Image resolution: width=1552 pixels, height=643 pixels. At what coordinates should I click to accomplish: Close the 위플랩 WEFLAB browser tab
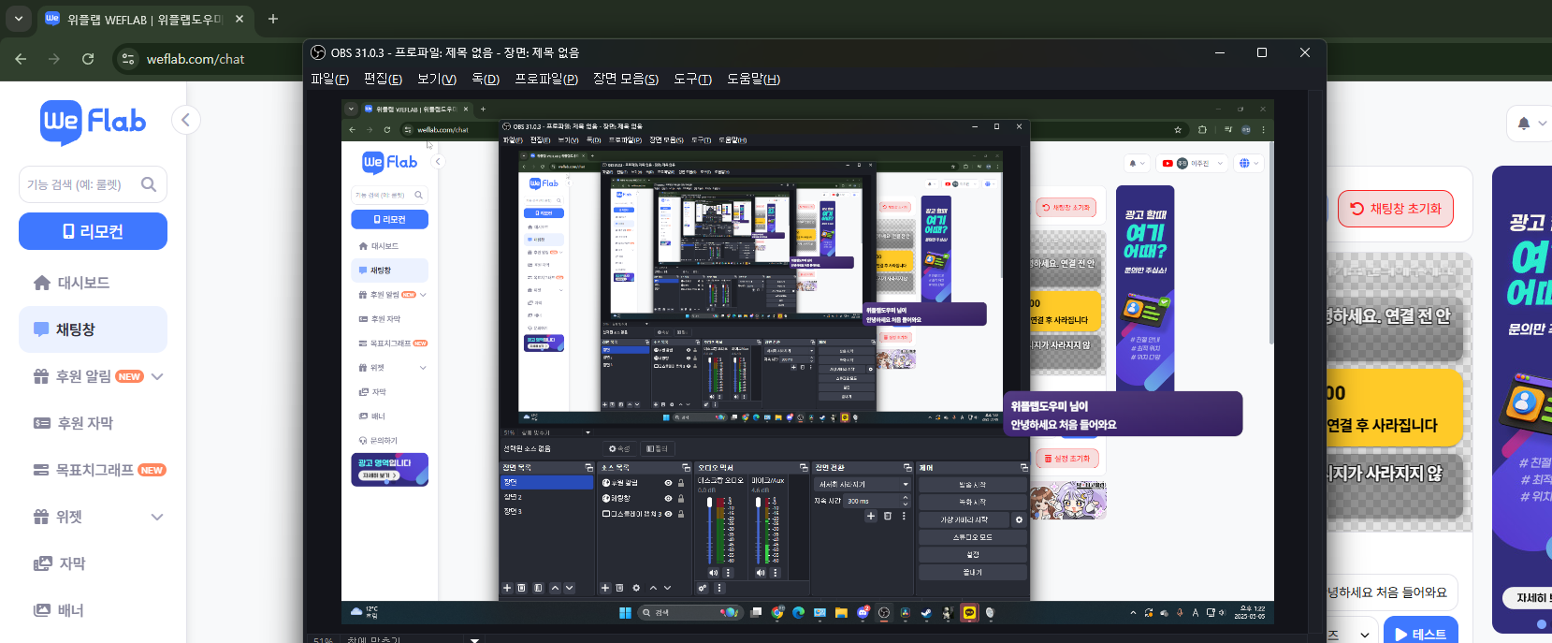point(239,19)
